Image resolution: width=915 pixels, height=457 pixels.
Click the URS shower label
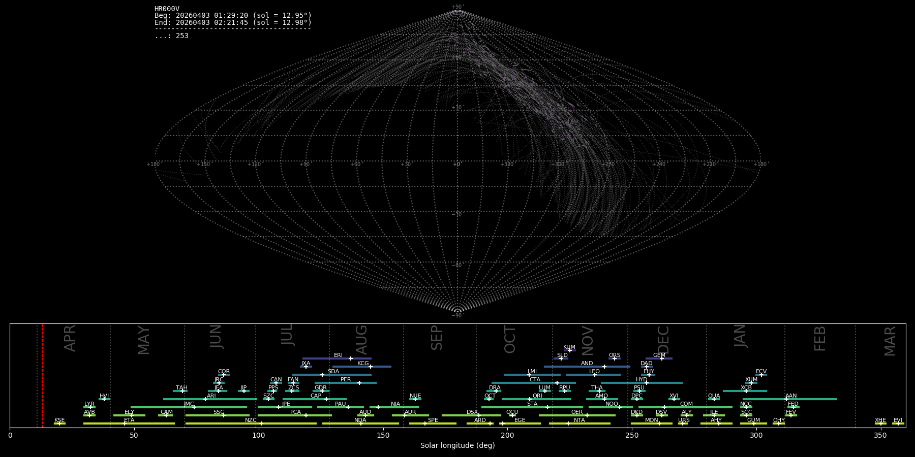click(x=684, y=420)
